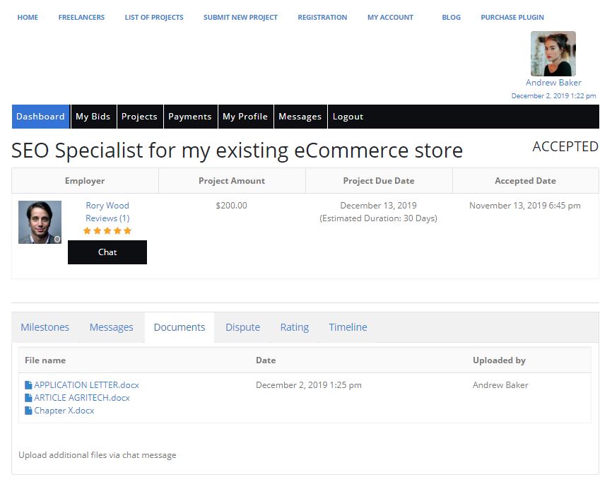This screenshot has height=482, width=612.
Task: Click Logout in the dashboard bar
Action: point(348,117)
